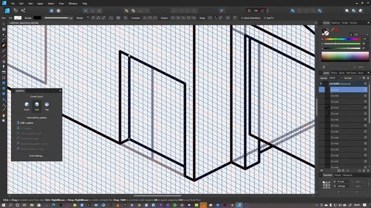Open the Window menu

tap(73, 3)
